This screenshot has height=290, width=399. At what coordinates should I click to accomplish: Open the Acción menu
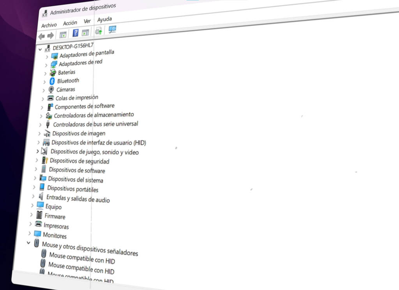[70, 23]
